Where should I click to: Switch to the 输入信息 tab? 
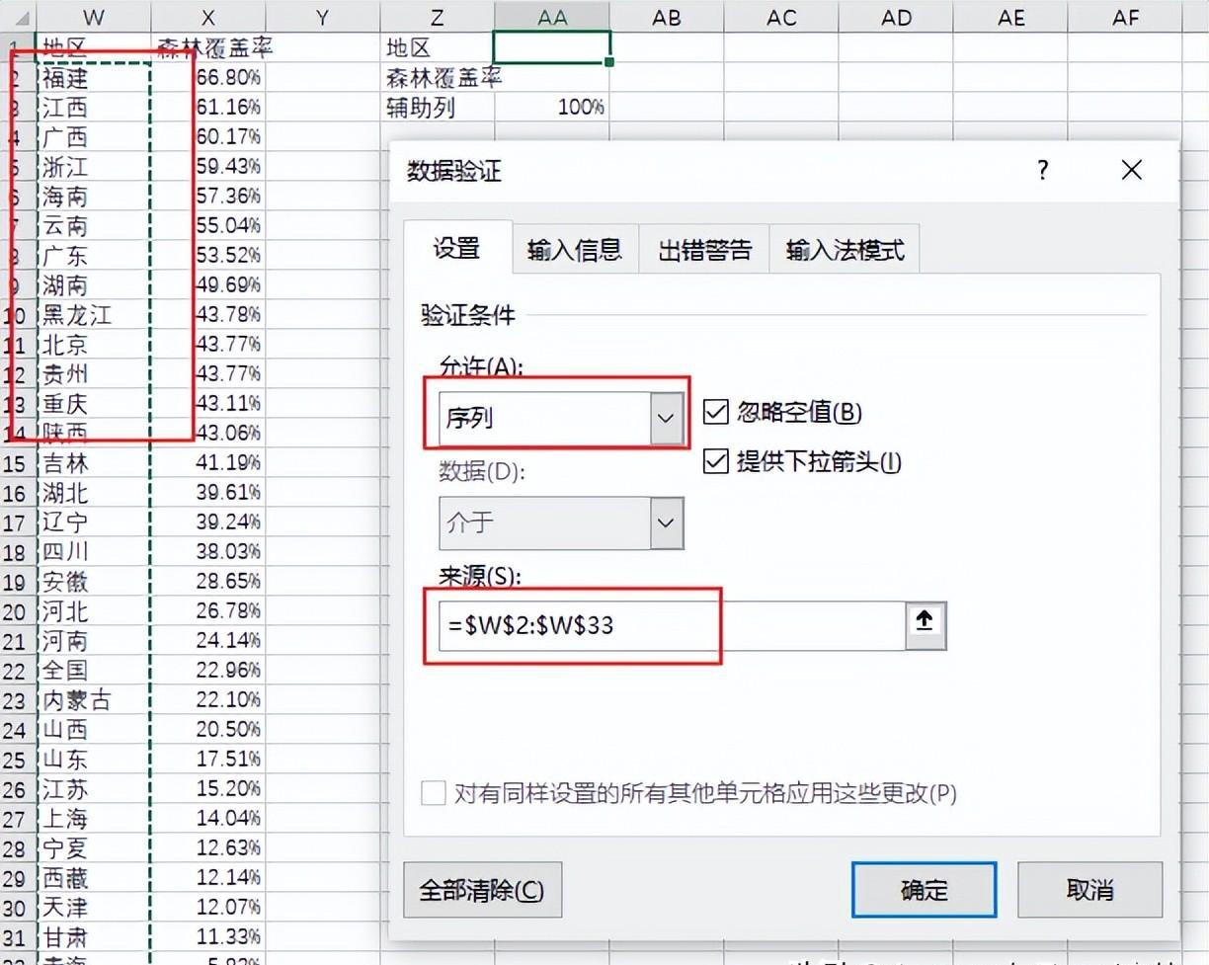click(575, 250)
